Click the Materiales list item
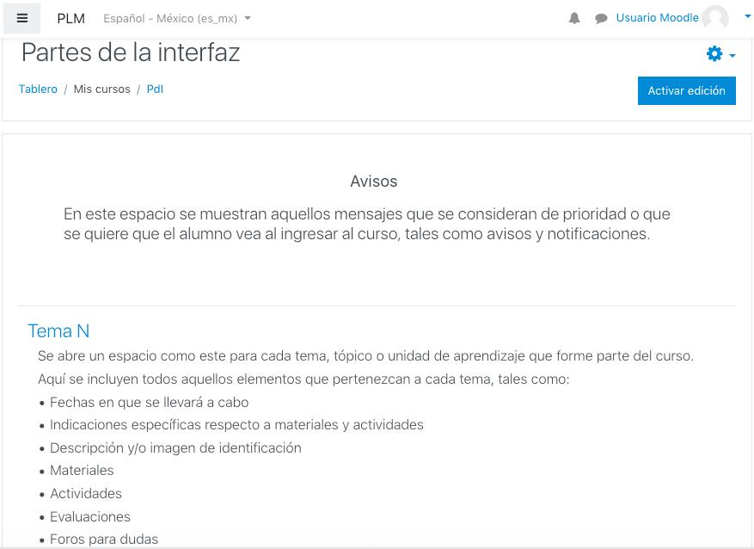Screen dimensions: 754x549 82,471
